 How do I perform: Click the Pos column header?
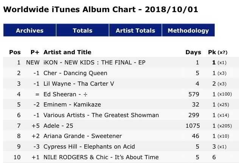coord(15,52)
